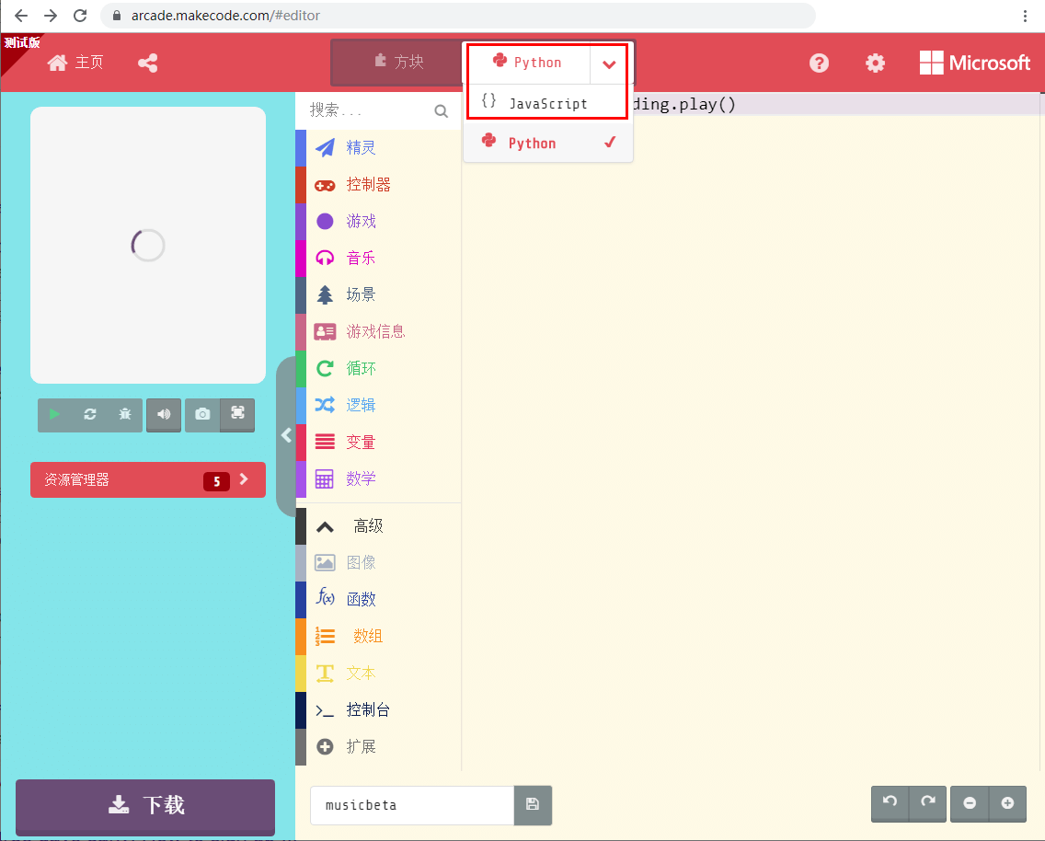Take a simulator screenshot with camera icon
This screenshot has width=1045, height=841.
[x=202, y=414]
